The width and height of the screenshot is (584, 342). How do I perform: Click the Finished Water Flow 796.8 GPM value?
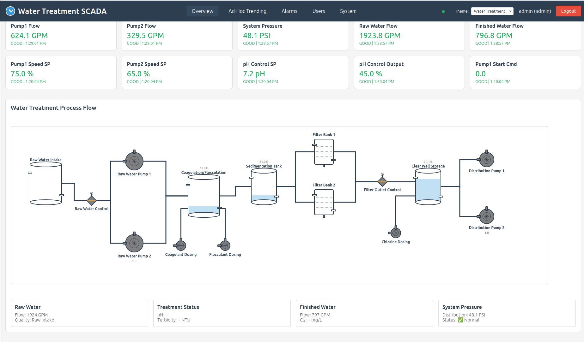494,36
